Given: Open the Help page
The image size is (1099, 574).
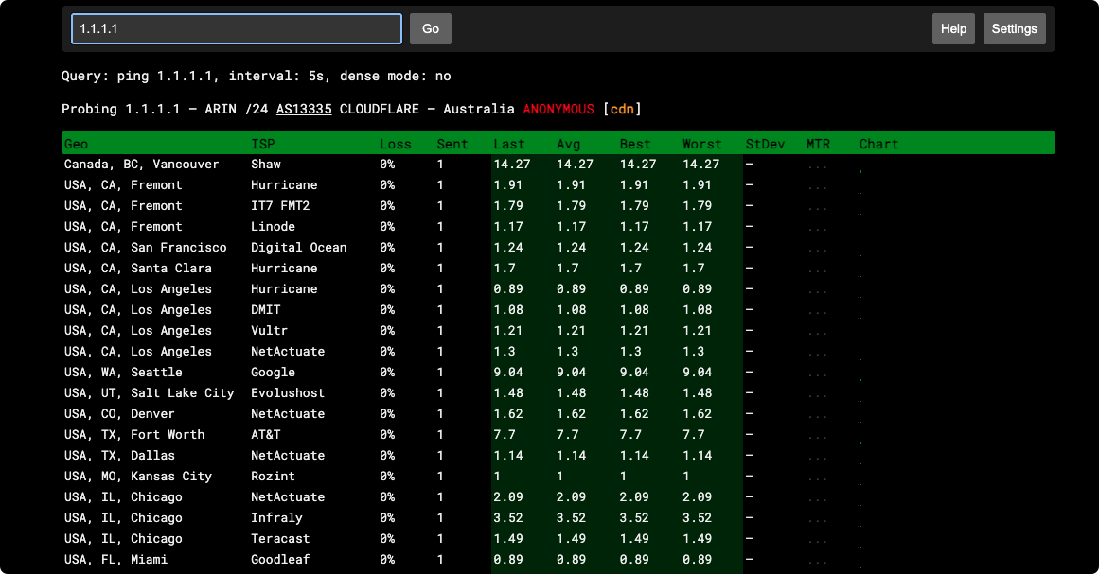Looking at the screenshot, I should pyautogui.click(x=953, y=28).
